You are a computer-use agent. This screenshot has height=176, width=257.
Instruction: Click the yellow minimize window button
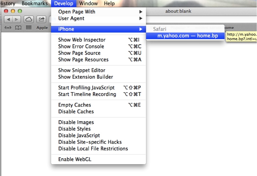pyautogui.click(x=13, y=11)
